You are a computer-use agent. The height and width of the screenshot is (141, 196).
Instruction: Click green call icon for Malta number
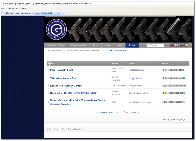click(x=183, y=102)
